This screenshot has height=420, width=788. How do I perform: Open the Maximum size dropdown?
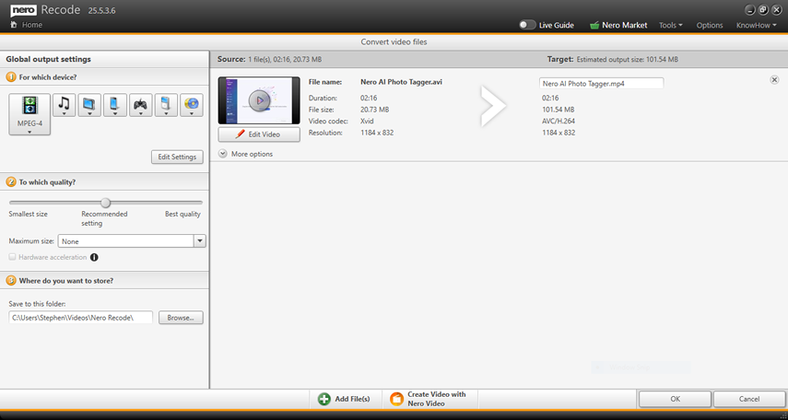(x=200, y=241)
